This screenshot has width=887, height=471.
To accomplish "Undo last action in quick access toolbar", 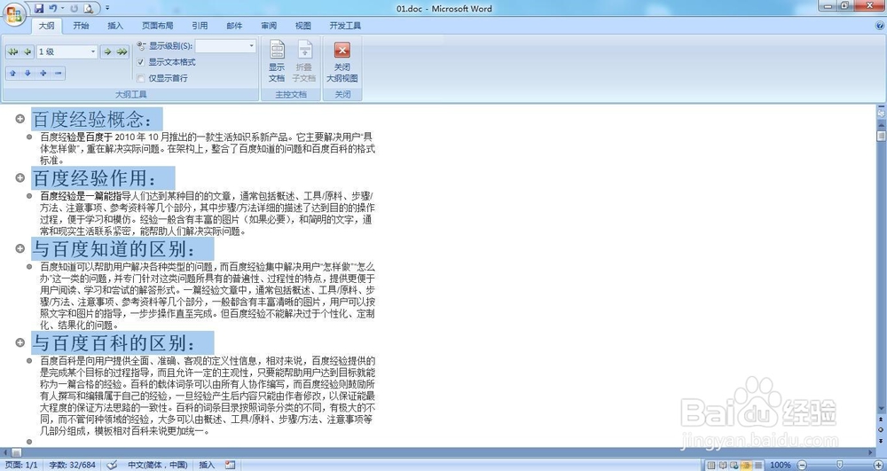I will pyautogui.click(x=52, y=9).
